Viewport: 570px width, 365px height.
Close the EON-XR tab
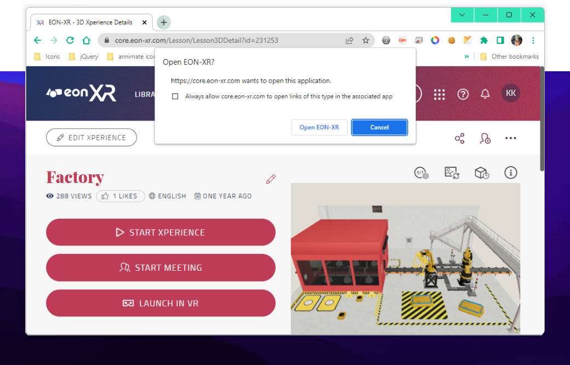pyautogui.click(x=144, y=22)
